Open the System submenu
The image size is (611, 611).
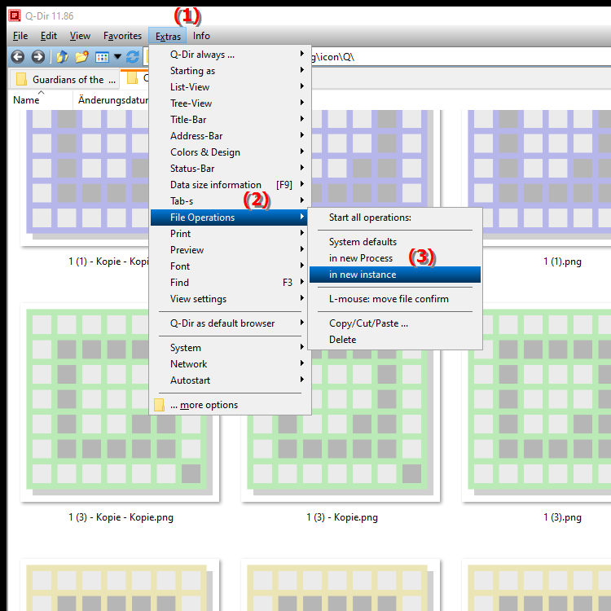pos(229,348)
